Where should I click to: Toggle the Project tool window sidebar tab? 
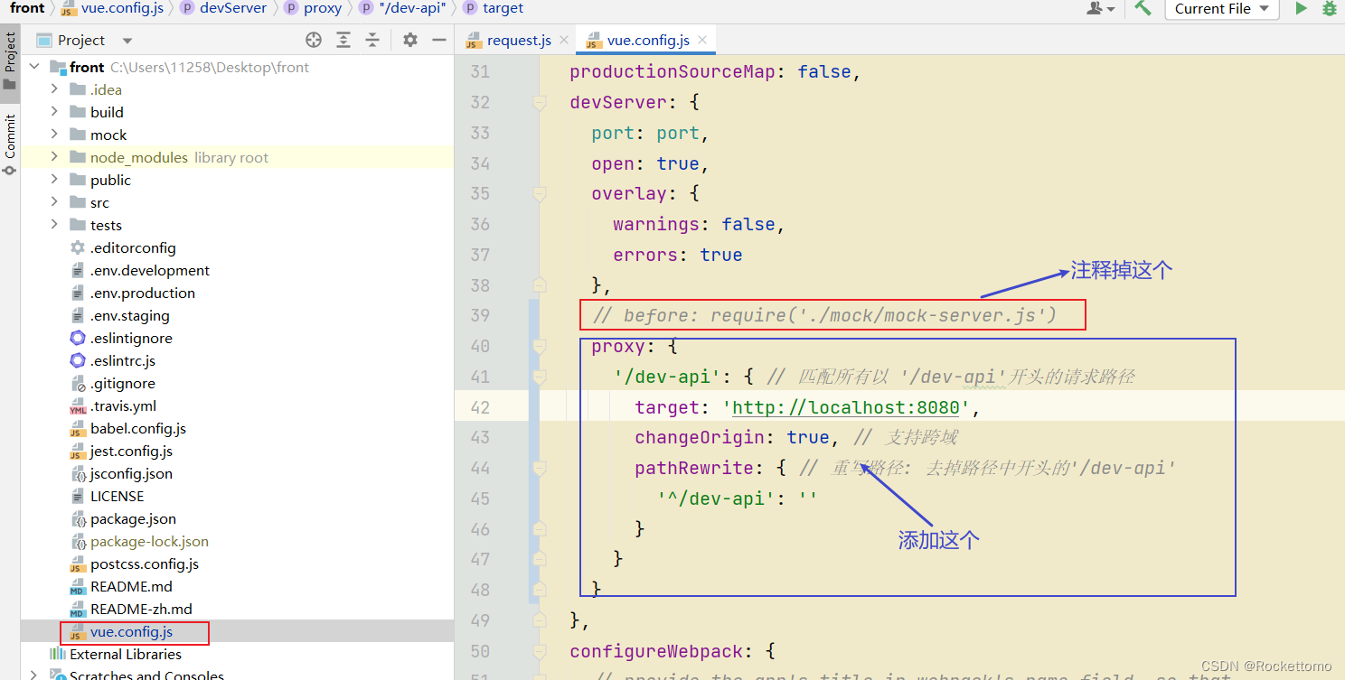pos(10,61)
